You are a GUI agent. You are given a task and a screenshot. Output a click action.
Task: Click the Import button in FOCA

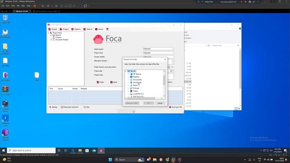click(x=114, y=82)
